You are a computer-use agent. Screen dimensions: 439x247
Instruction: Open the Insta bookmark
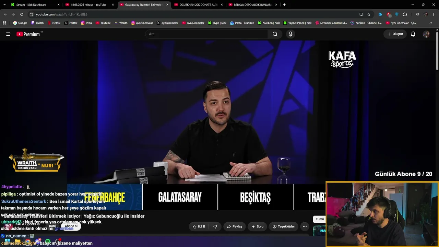(86, 23)
